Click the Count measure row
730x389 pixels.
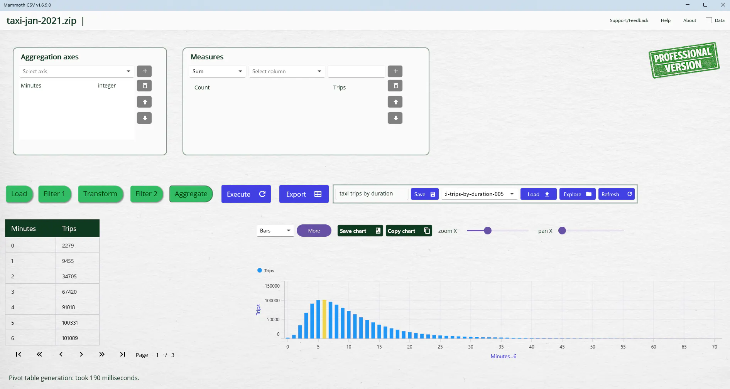(287, 88)
